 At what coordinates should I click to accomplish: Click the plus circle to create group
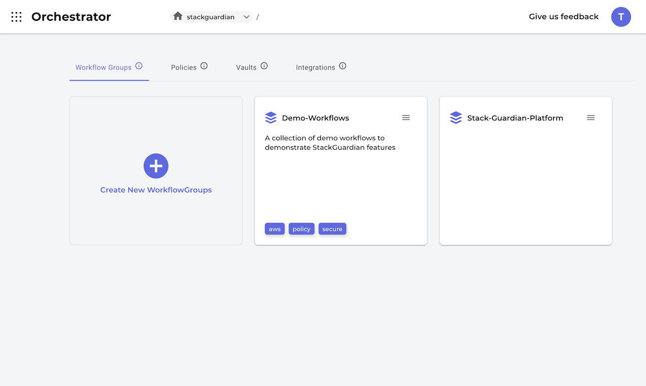coord(156,166)
